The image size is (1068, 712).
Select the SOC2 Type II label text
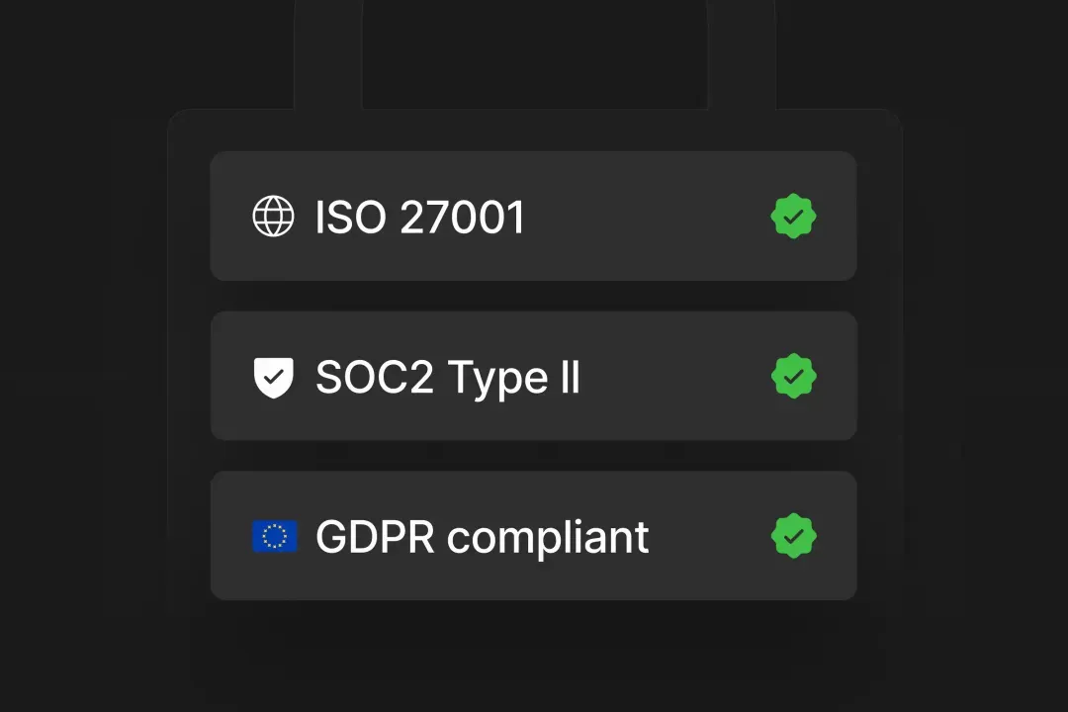click(x=447, y=377)
